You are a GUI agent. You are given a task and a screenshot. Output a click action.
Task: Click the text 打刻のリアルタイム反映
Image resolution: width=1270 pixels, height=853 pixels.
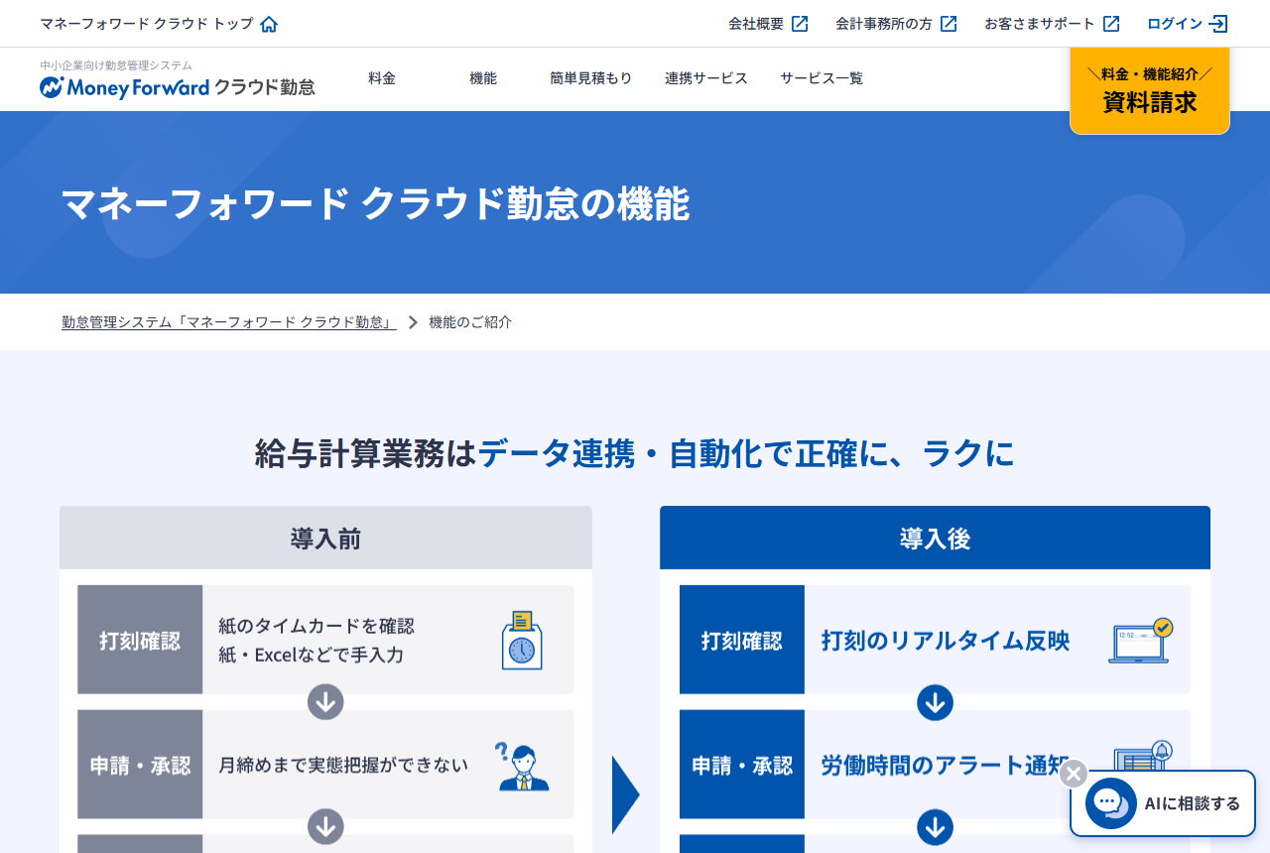(946, 640)
